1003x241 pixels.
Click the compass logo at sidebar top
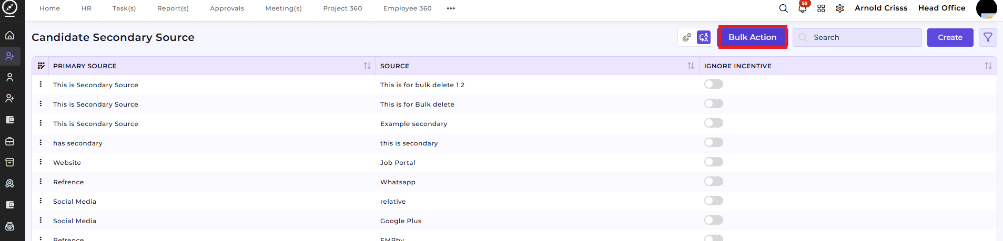pyautogui.click(x=10, y=7)
